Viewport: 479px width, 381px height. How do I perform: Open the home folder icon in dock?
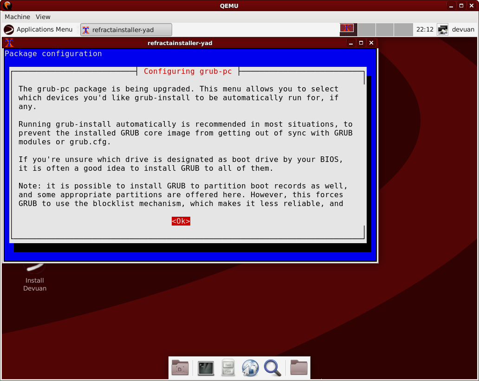tap(299, 368)
